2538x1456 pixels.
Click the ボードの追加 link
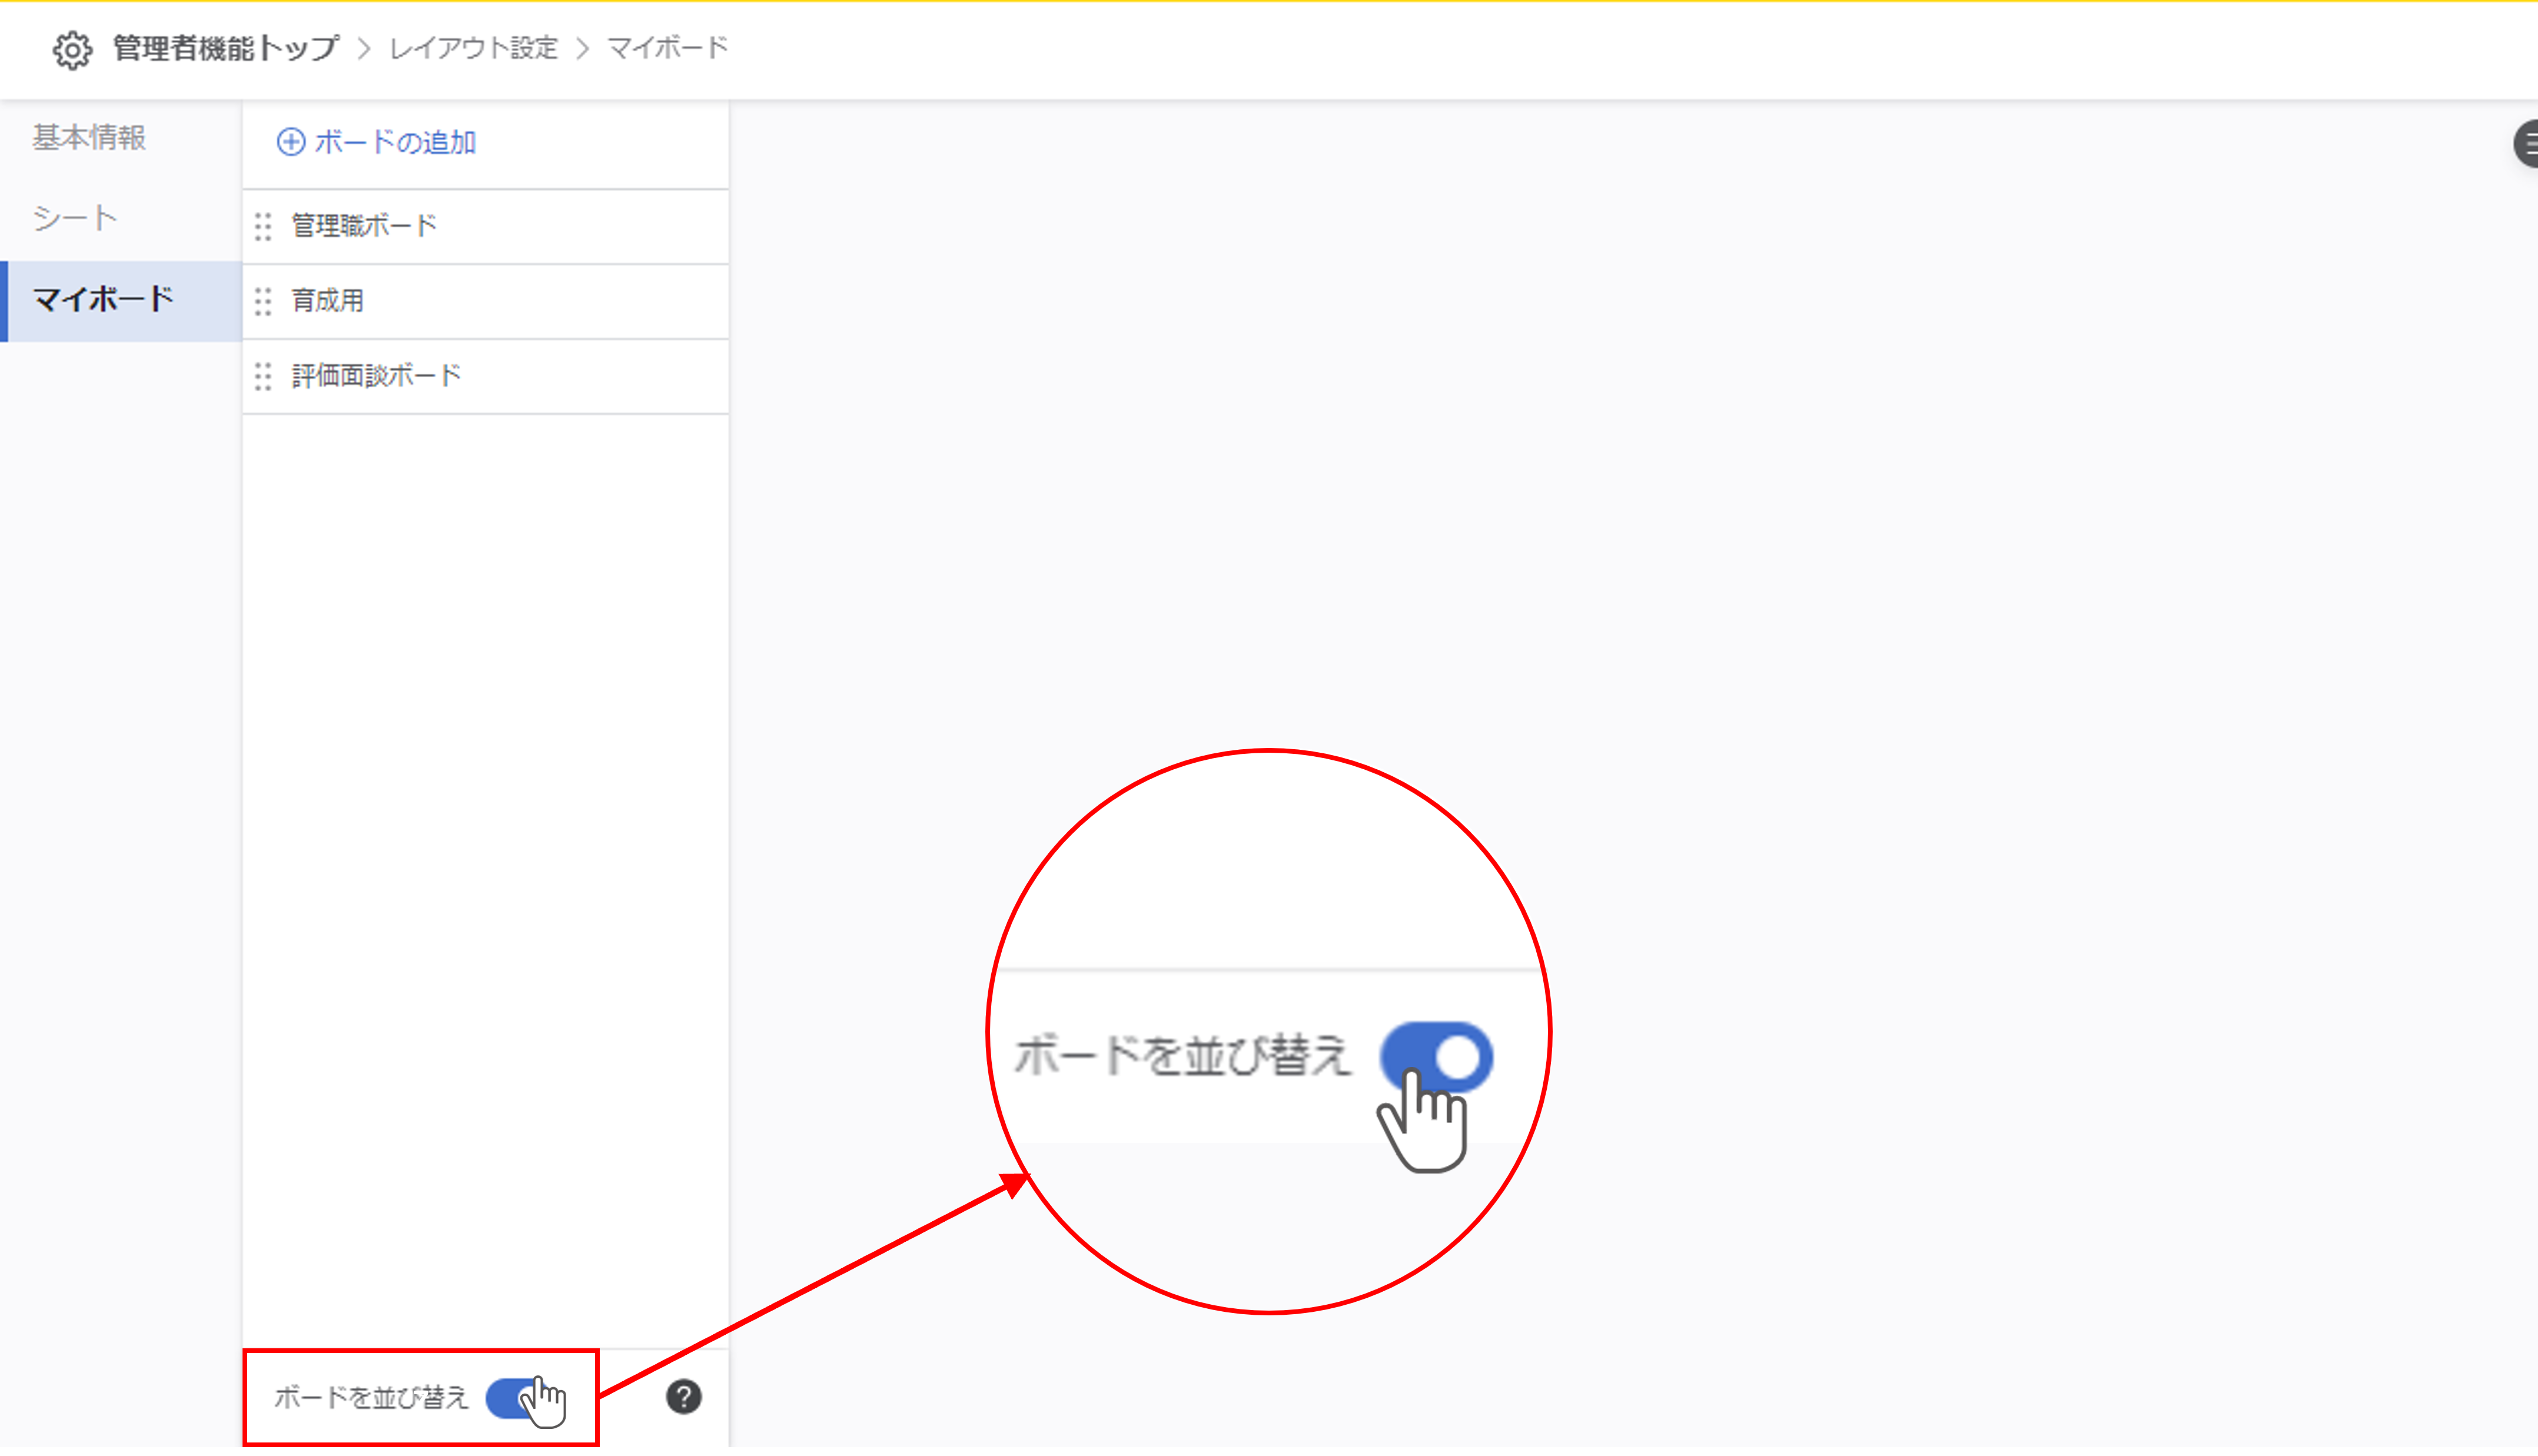[x=395, y=143]
